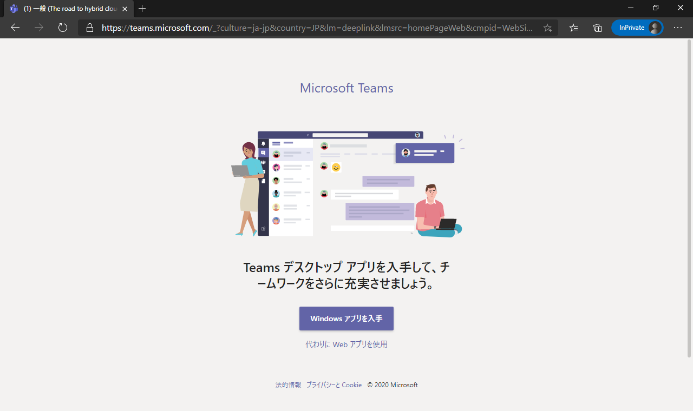Open プライバシーと Cookie footer link
Image resolution: width=693 pixels, height=411 pixels.
click(x=334, y=385)
